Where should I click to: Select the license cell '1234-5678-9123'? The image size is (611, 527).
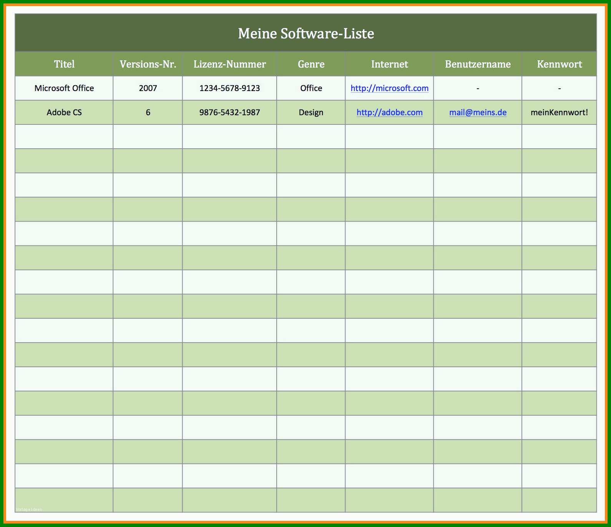point(230,88)
